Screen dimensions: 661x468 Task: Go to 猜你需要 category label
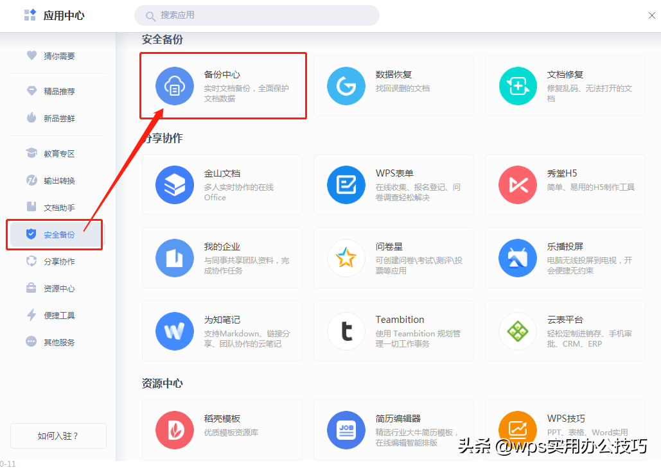(60, 56)
